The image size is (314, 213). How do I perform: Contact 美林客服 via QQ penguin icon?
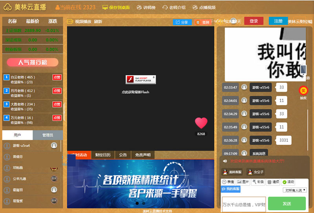(232, 172)
